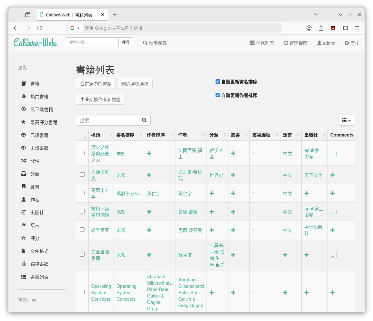Click the 合併選中的書籍 button

(x=96, y=84)
